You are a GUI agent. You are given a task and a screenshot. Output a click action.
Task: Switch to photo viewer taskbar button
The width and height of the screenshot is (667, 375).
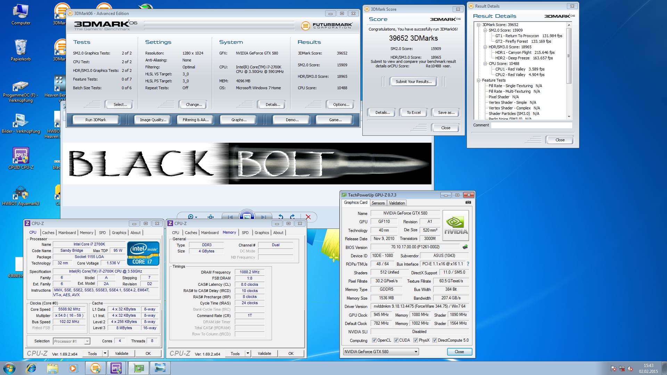pyautogui.click(x=160, y=368)
